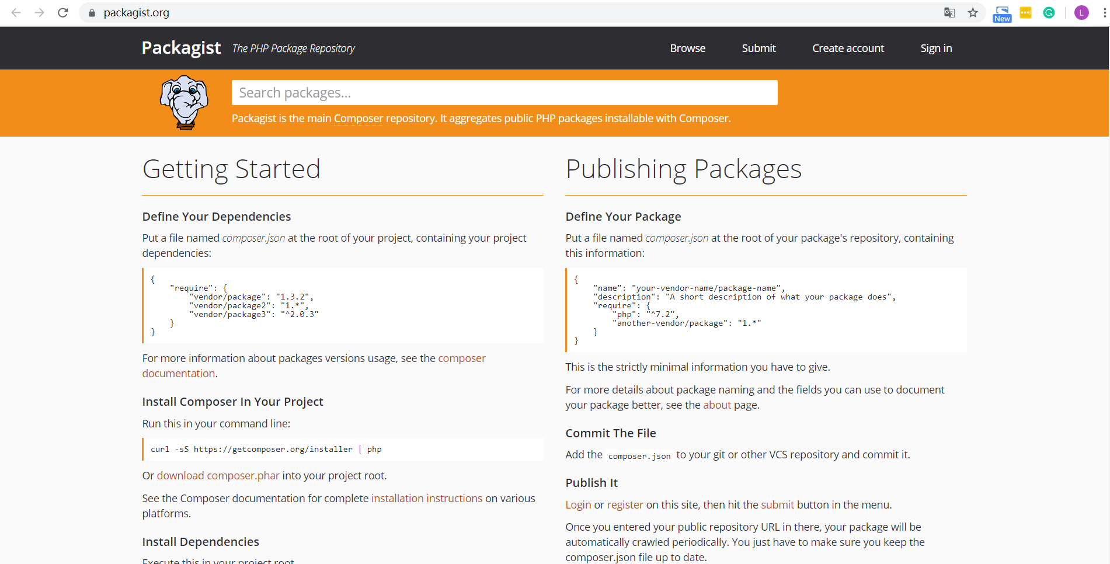Click the "vendor/package3" code line

[253, 315]
